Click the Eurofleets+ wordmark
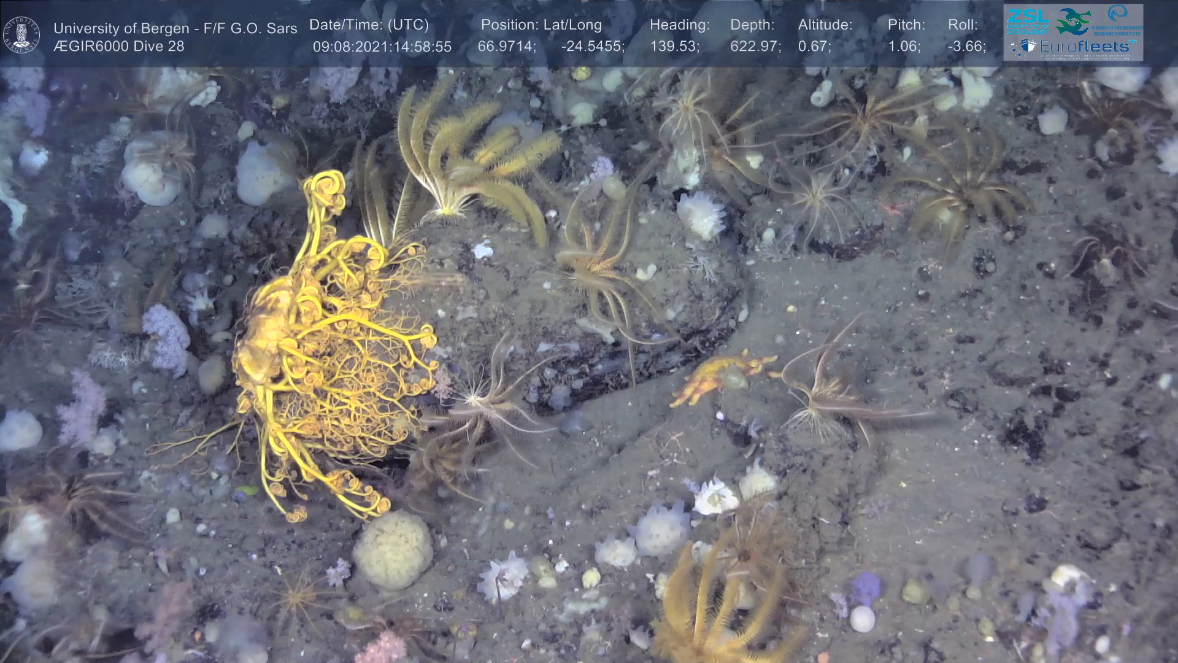Screen dimensions: 1178x663 point(1085,47)
